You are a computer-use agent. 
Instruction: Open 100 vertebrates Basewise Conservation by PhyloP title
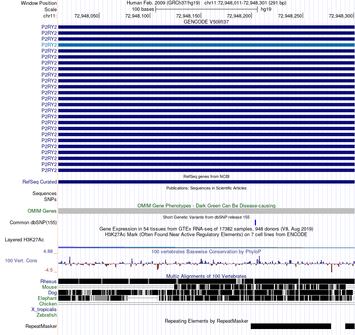tap(206, 251)
